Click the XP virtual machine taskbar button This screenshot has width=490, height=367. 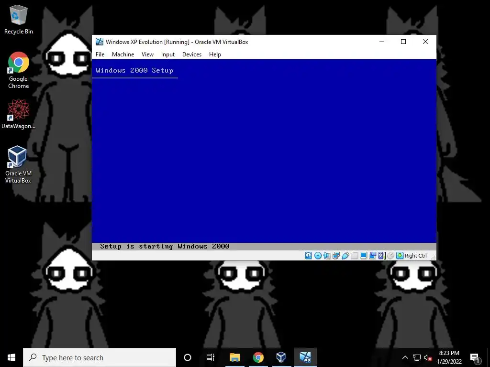click(x=305, y=357)
